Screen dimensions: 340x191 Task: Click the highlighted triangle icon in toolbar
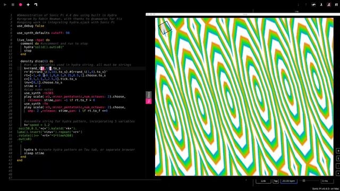point(329,5)
